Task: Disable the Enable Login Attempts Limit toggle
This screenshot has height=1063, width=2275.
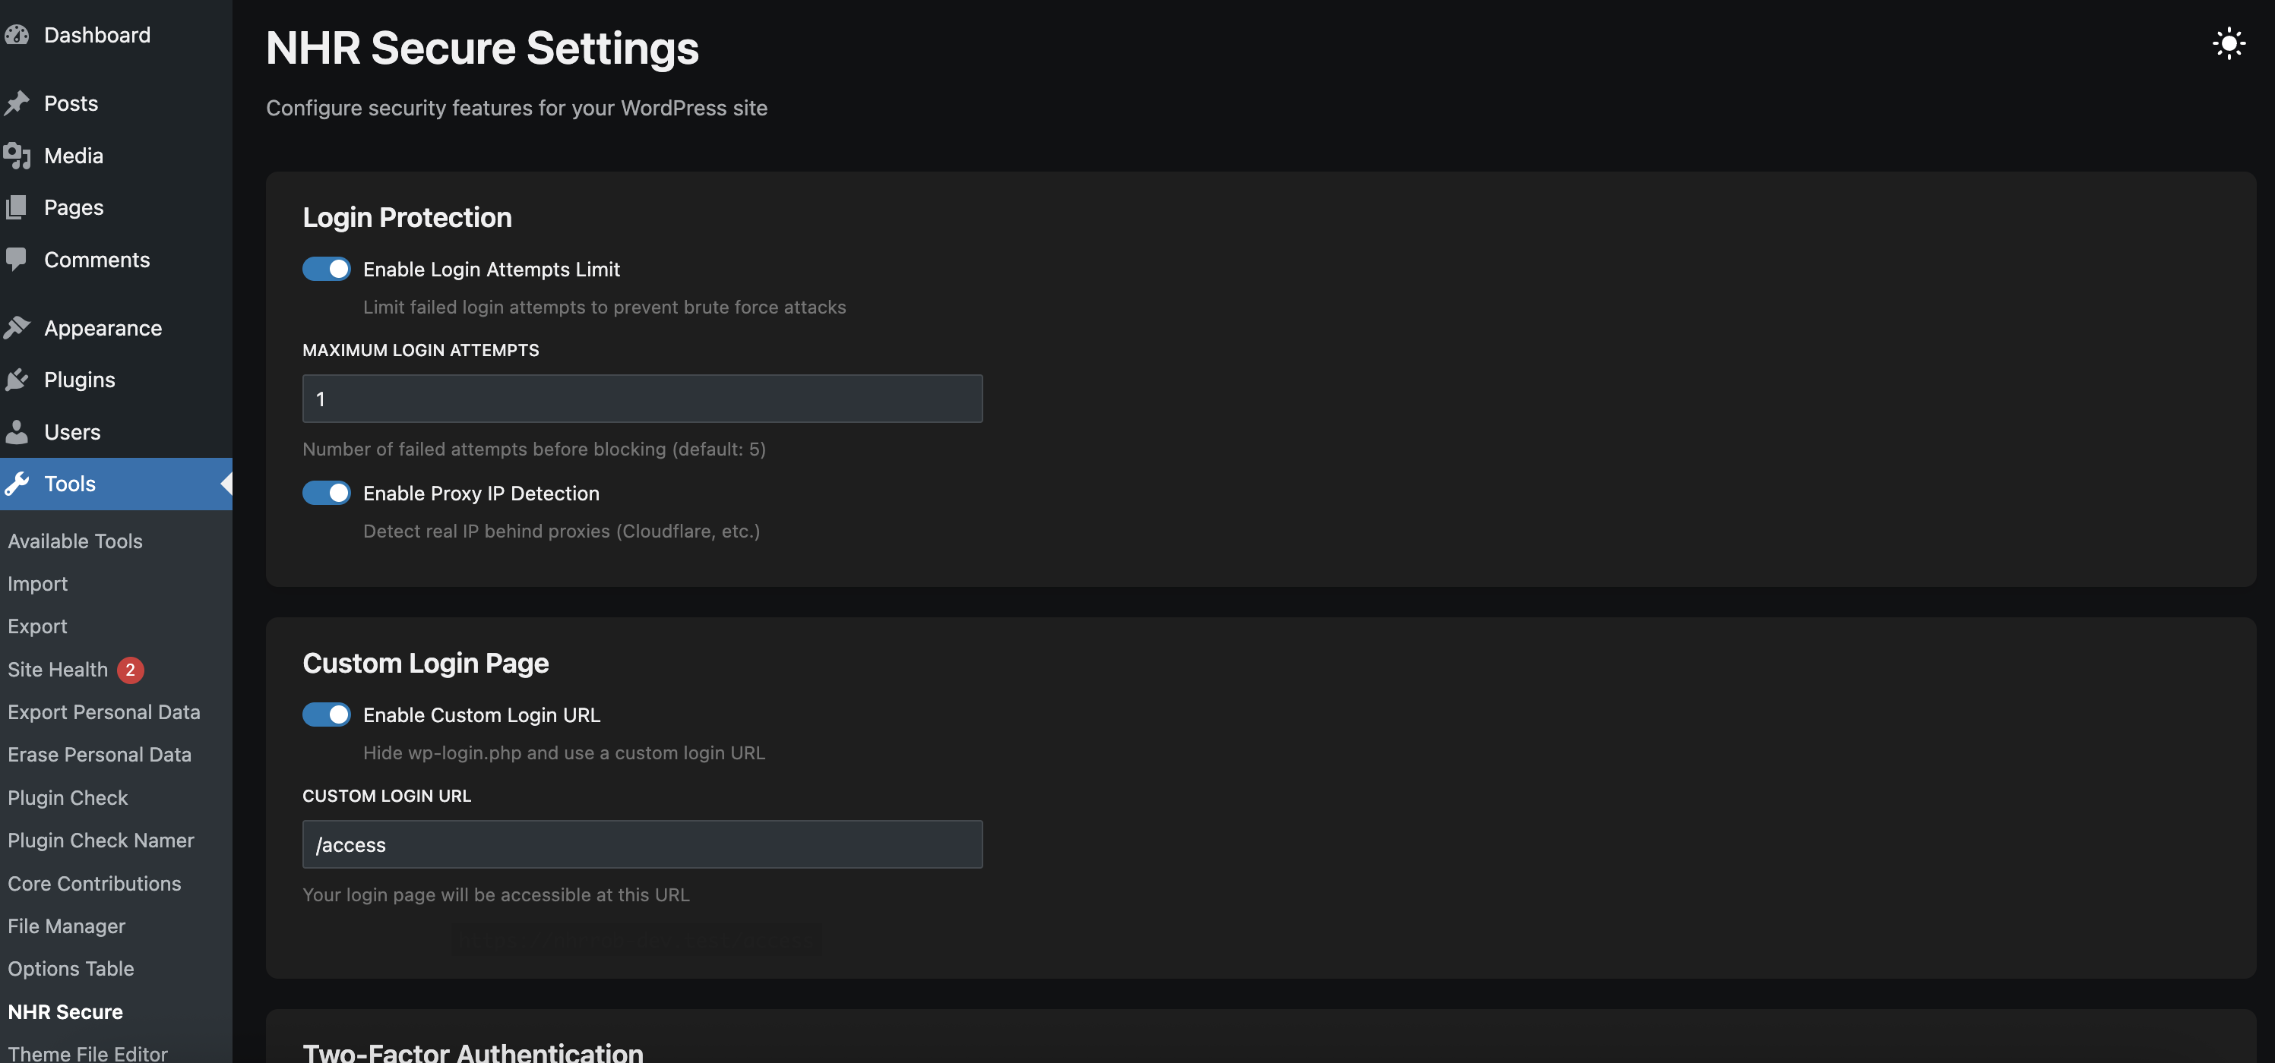Action: (326, 269)
